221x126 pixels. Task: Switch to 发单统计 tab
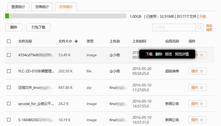coord(42,7)
